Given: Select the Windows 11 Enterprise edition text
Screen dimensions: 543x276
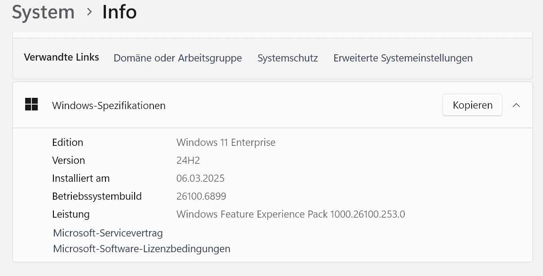Looking at the screenshot, I should 226,142.
